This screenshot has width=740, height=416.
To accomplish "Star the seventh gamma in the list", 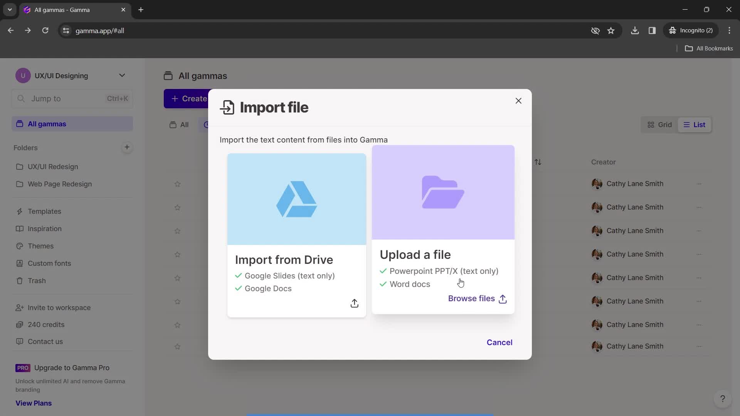I will click(177, 325).
